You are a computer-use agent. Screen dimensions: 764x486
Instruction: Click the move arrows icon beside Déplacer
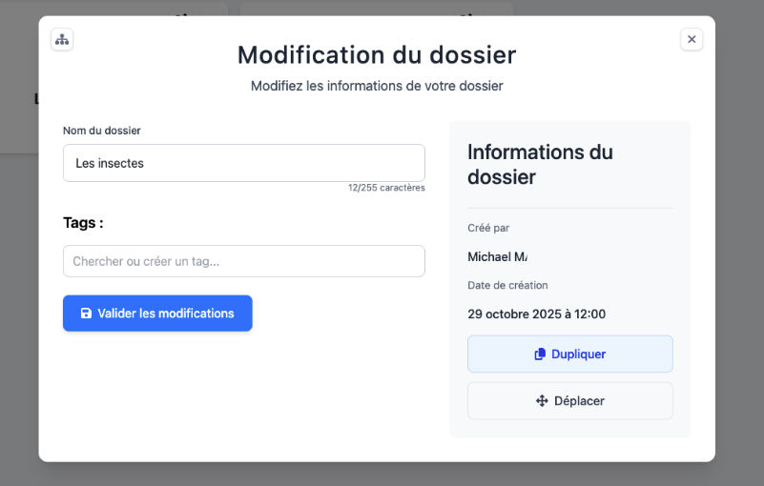point(542,401)
